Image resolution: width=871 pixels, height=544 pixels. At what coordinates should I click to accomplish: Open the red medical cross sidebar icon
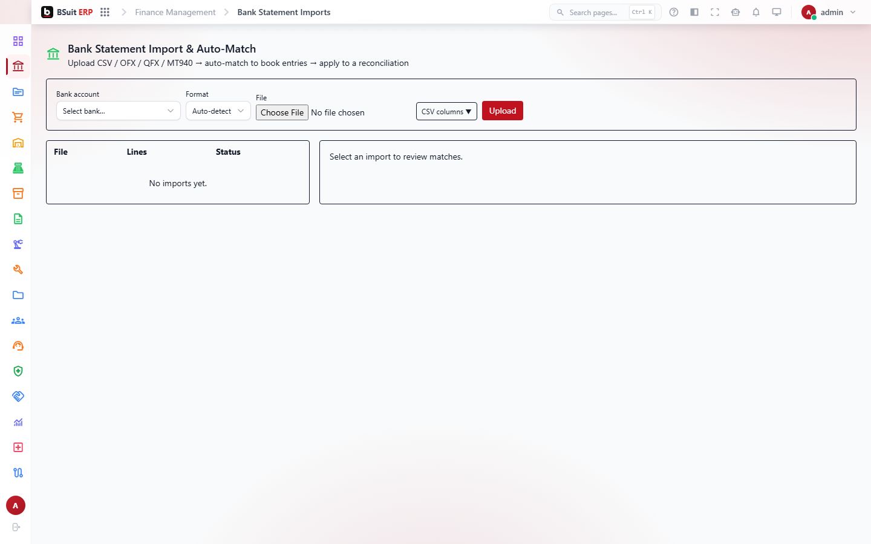[18, 447]
